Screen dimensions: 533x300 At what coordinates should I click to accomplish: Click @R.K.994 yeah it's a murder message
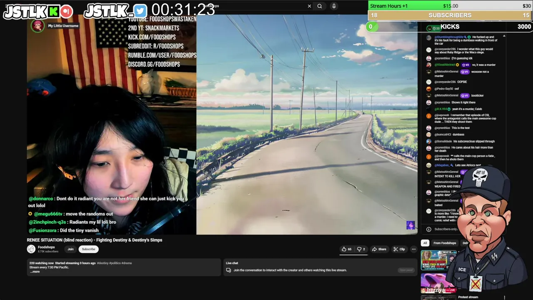(458, 109)
